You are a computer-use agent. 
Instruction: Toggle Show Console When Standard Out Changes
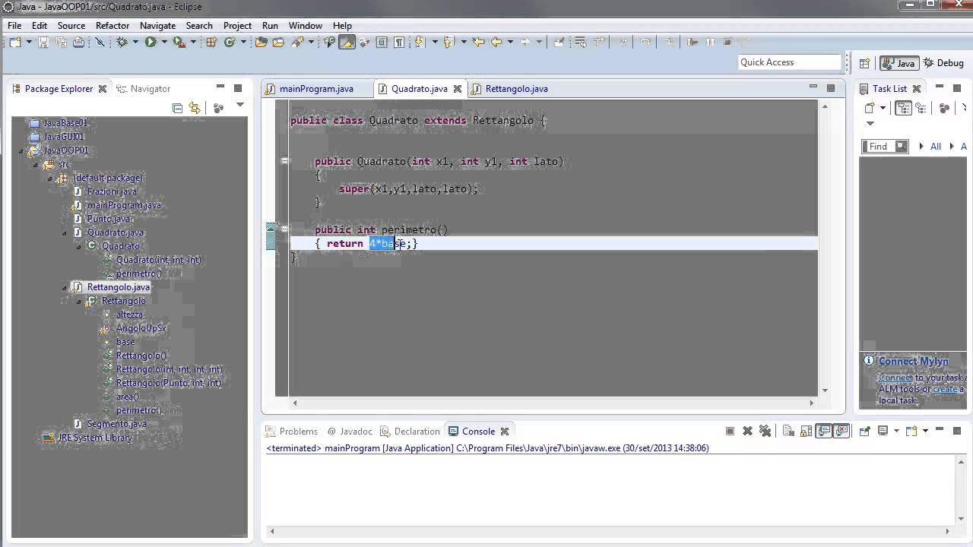(x=823, y=431)
